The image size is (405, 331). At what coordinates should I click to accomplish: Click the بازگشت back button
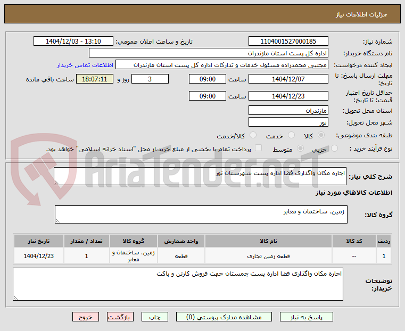click(120, 317)
